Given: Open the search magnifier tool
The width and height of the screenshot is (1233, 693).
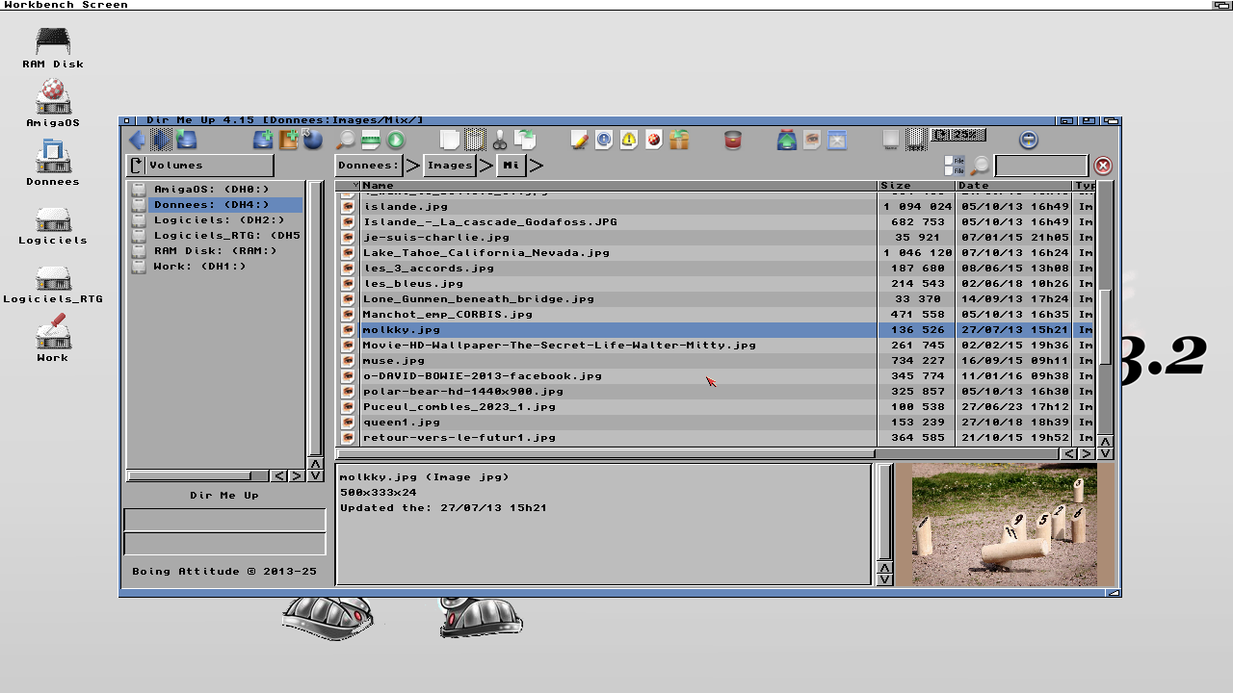Looking at the screenshot, I should pos(346,140).
